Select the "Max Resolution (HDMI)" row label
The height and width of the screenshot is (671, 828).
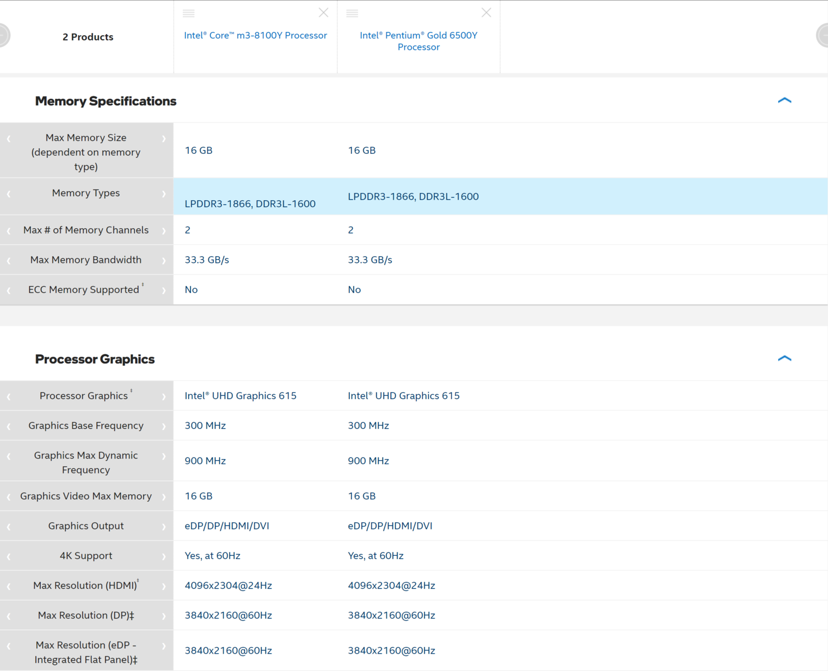[x=85, y=585]
